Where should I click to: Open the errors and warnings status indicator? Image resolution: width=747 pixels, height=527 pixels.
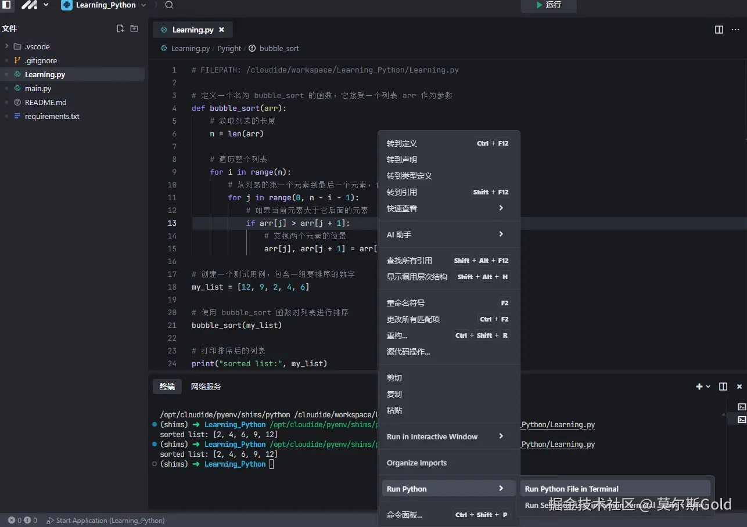click(23, 521)
